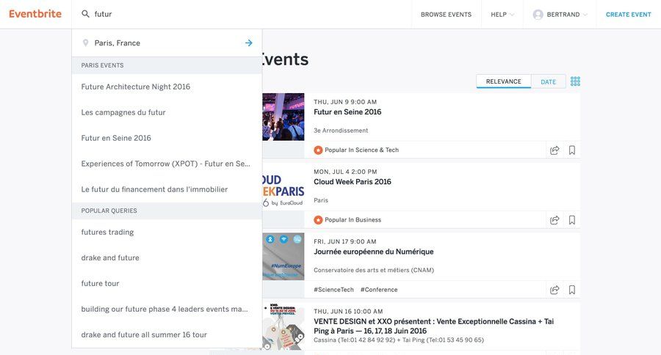Click Popular In Science & Tech label
The image size is (661, 355).
tap(361, 150)
